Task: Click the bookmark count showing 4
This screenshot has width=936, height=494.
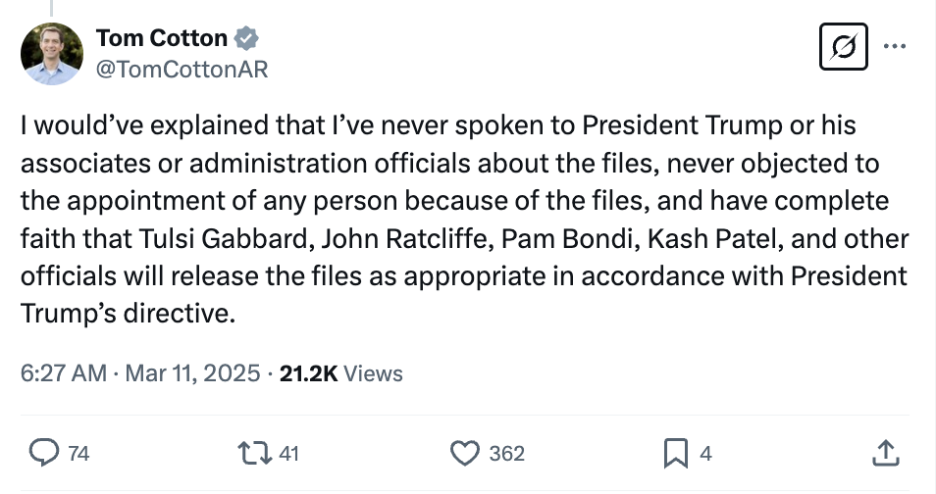Action: pos(705,454)
